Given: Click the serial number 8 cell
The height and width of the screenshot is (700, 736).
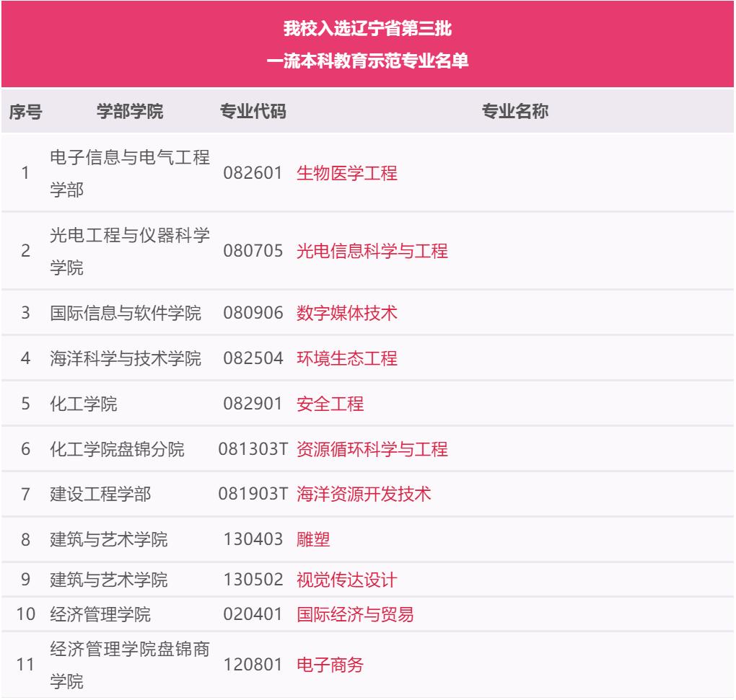Looking at the screenshot, I should [25, 539].
